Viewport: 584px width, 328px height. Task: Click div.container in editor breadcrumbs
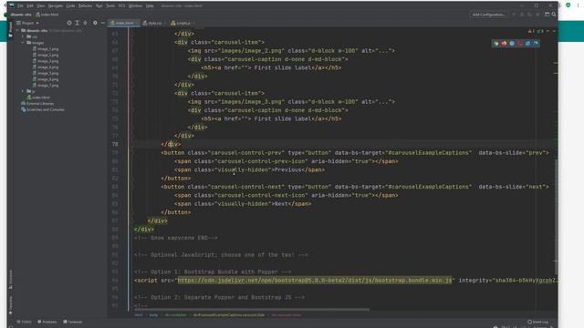175,315
